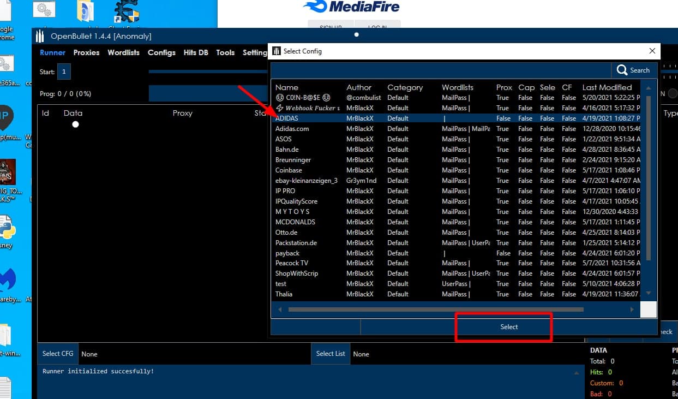Click the OpenBullet logo in title bar
This screenshot has height=399, width=678.
coord(40,37)
